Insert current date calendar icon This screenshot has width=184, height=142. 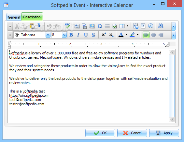(x=143, y=26)
